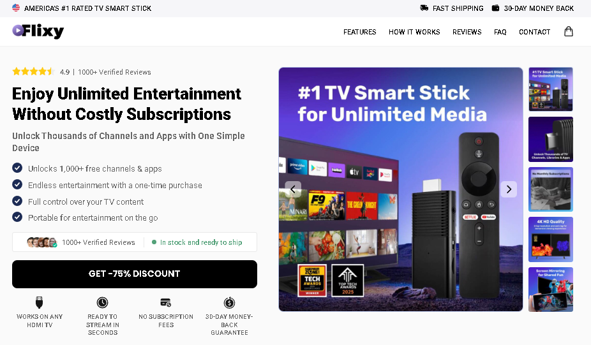Click the money-back guarantee dollar icon
The image size is (591, 345).
[229, 302]
